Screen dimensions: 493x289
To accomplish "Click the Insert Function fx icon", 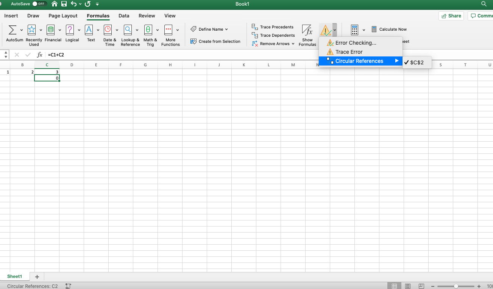I will point(40,55).
